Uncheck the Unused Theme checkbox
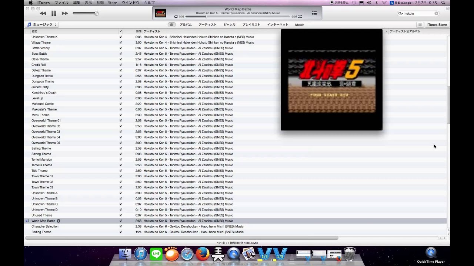This screenshot has width=474, height=266. [121, 215]
